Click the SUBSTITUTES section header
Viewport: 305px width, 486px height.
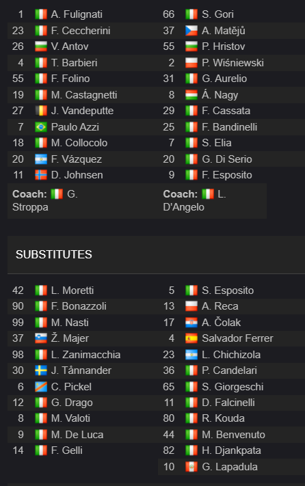[x=54, y=254]
